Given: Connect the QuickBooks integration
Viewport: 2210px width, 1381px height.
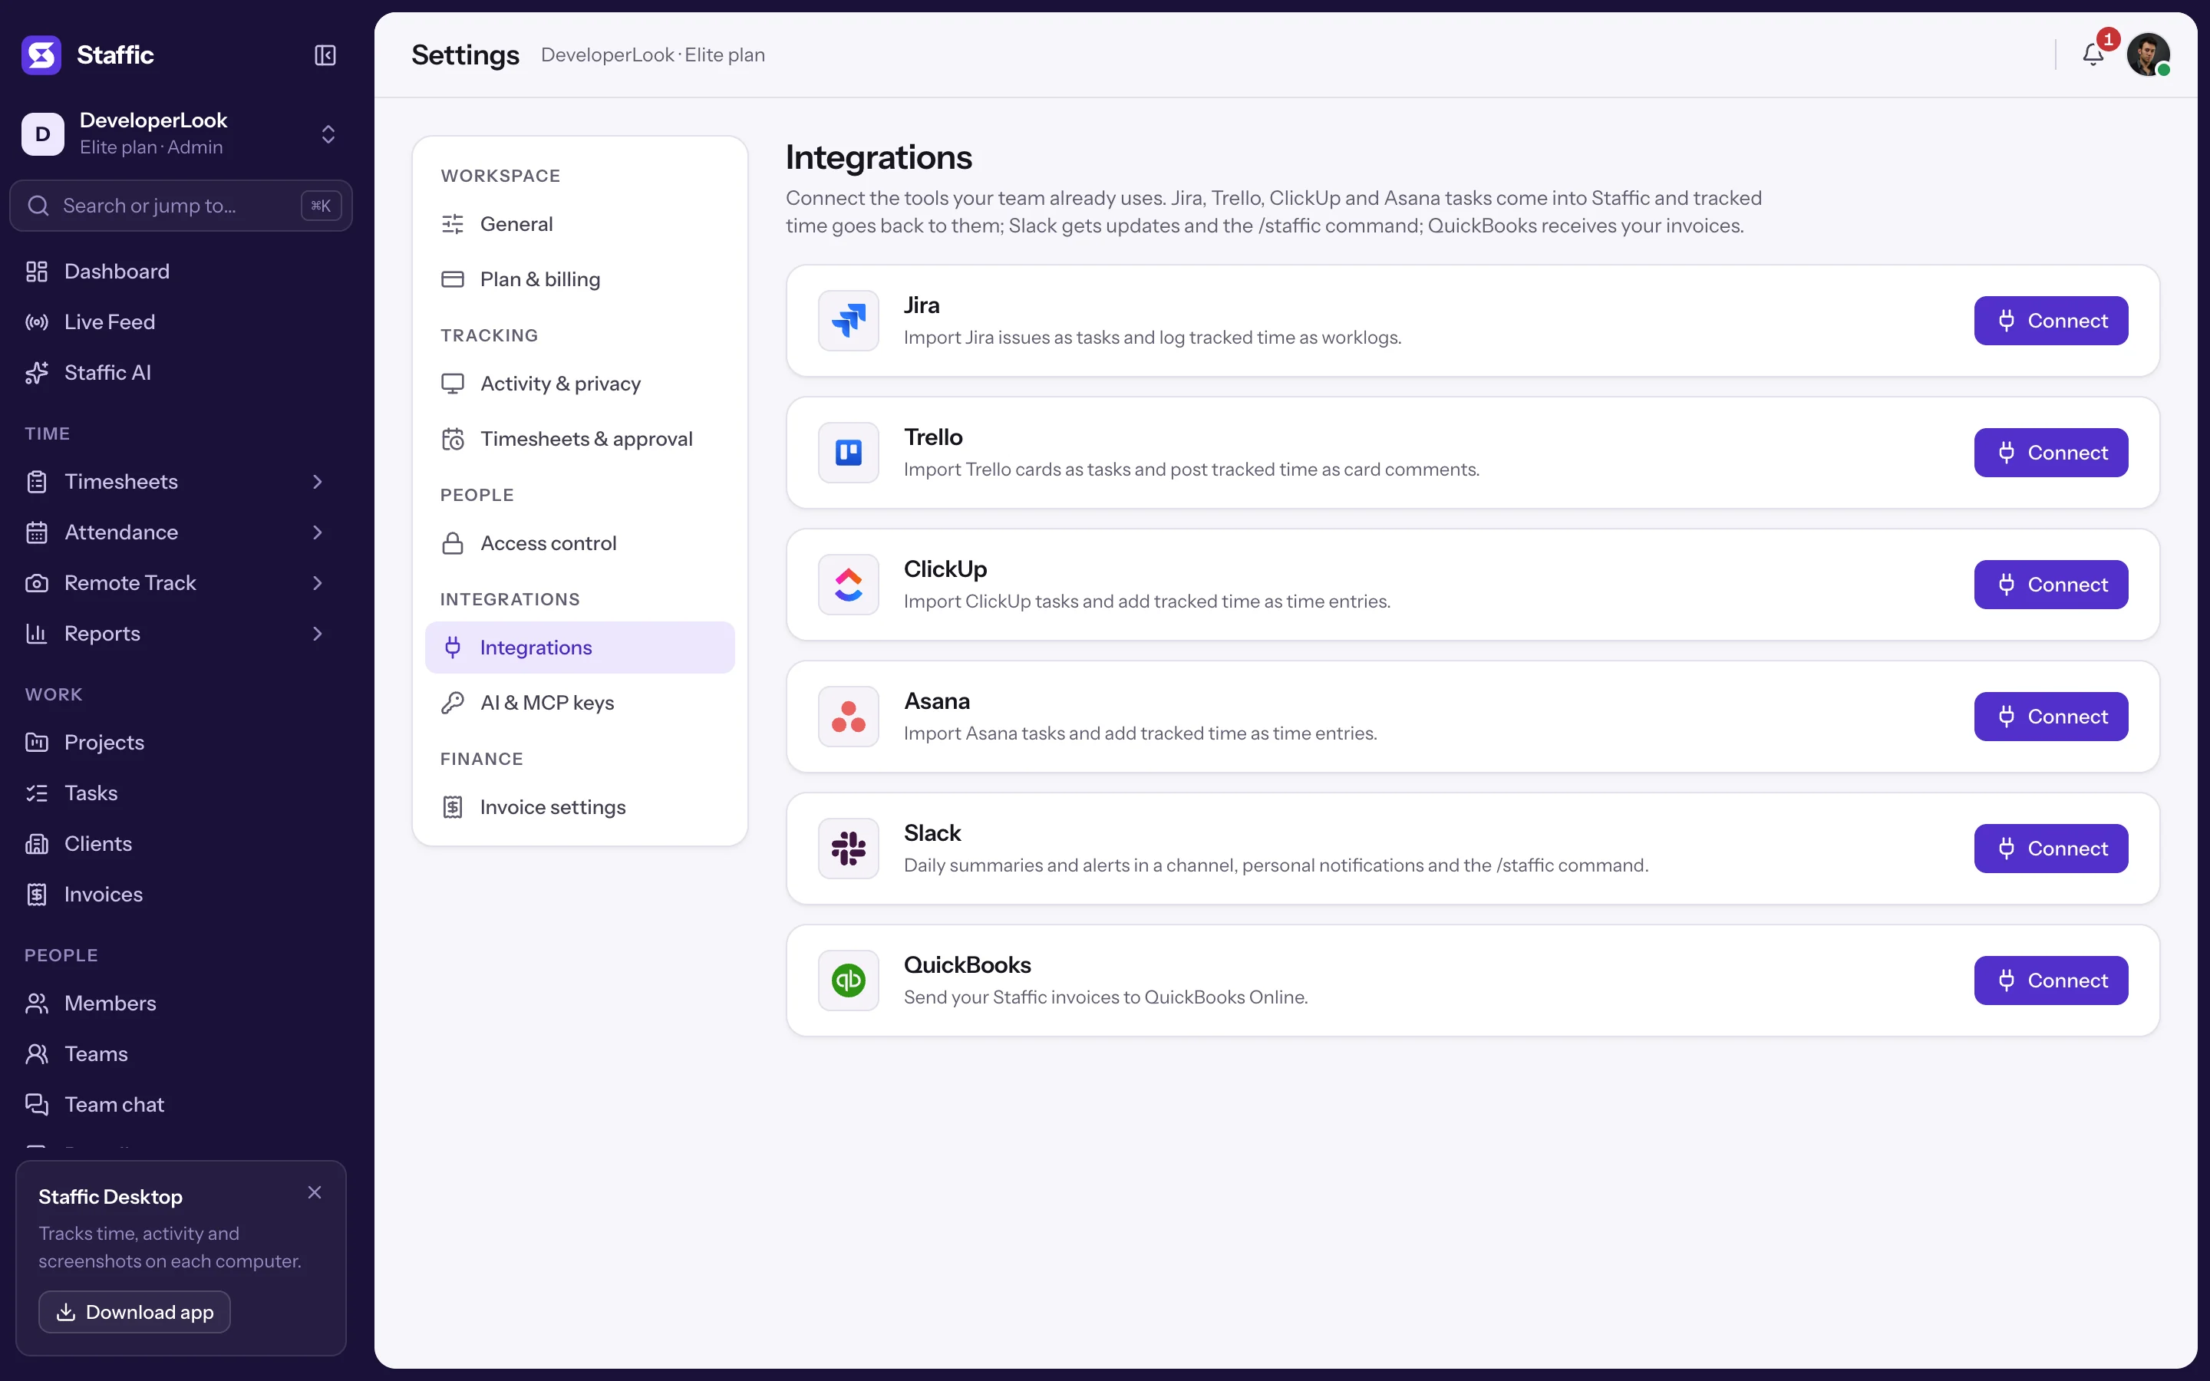Looking at the screenshot, I should tap(2050, 980).
